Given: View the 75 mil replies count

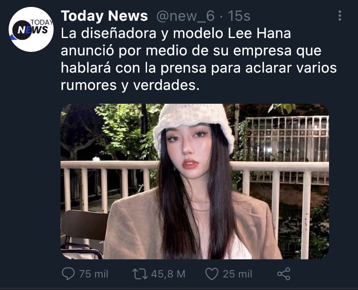Looking at the screenshot, I should pyautogui.click(x=94, y=274).
